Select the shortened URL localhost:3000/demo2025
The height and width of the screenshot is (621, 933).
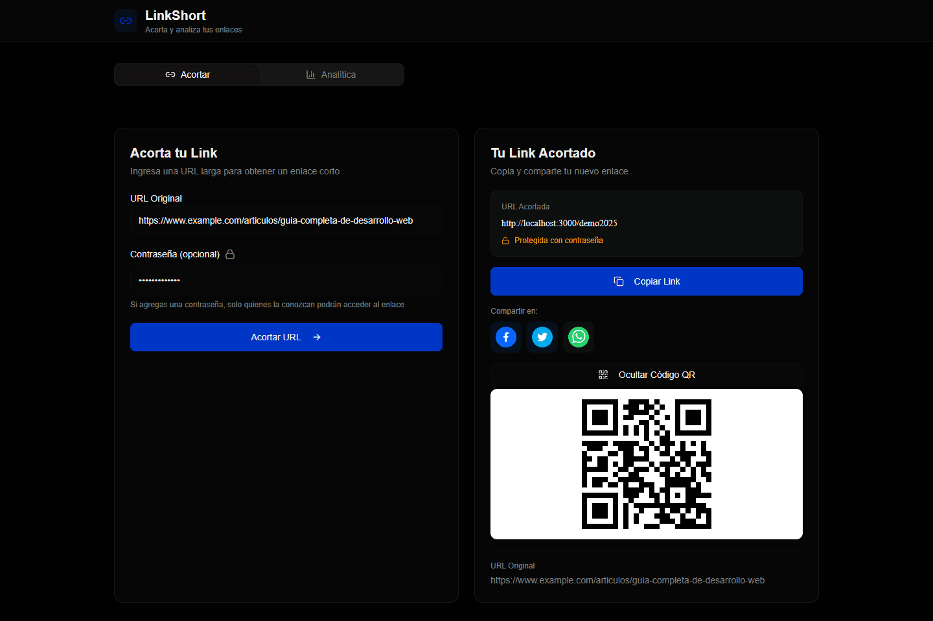559,223
